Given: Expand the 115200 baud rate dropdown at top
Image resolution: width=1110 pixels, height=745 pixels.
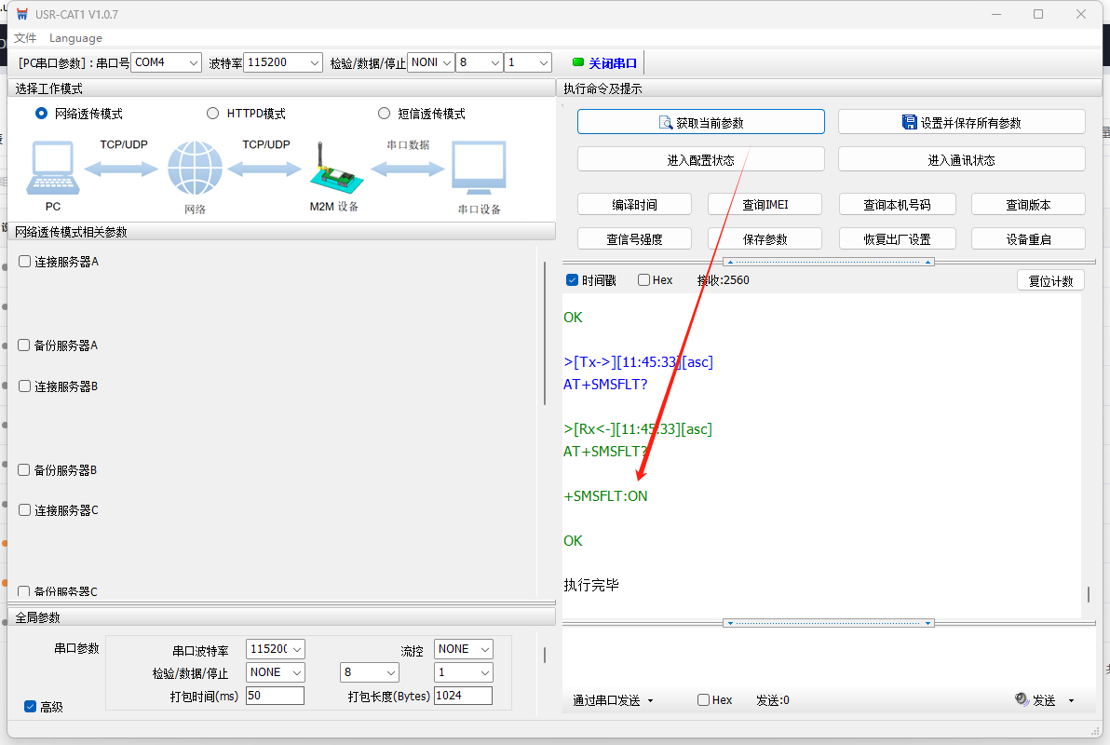Looking at the screenshot, I should (282, 62).
